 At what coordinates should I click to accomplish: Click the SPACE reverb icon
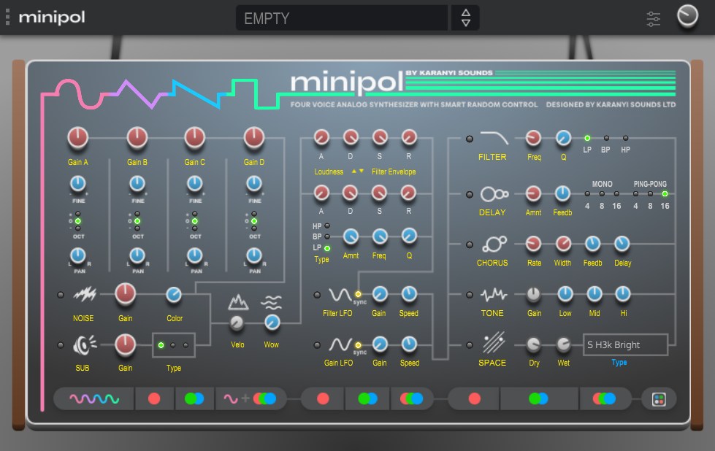pos(494,343)
